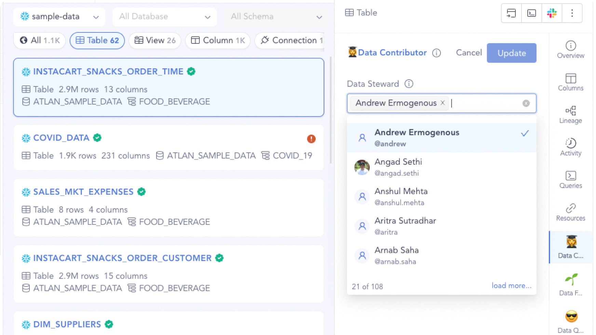The height and width of the screenshot is (335, 596).
Task: Click Cancel in Data Contributor panel
Action: click(x=469, y=53)
